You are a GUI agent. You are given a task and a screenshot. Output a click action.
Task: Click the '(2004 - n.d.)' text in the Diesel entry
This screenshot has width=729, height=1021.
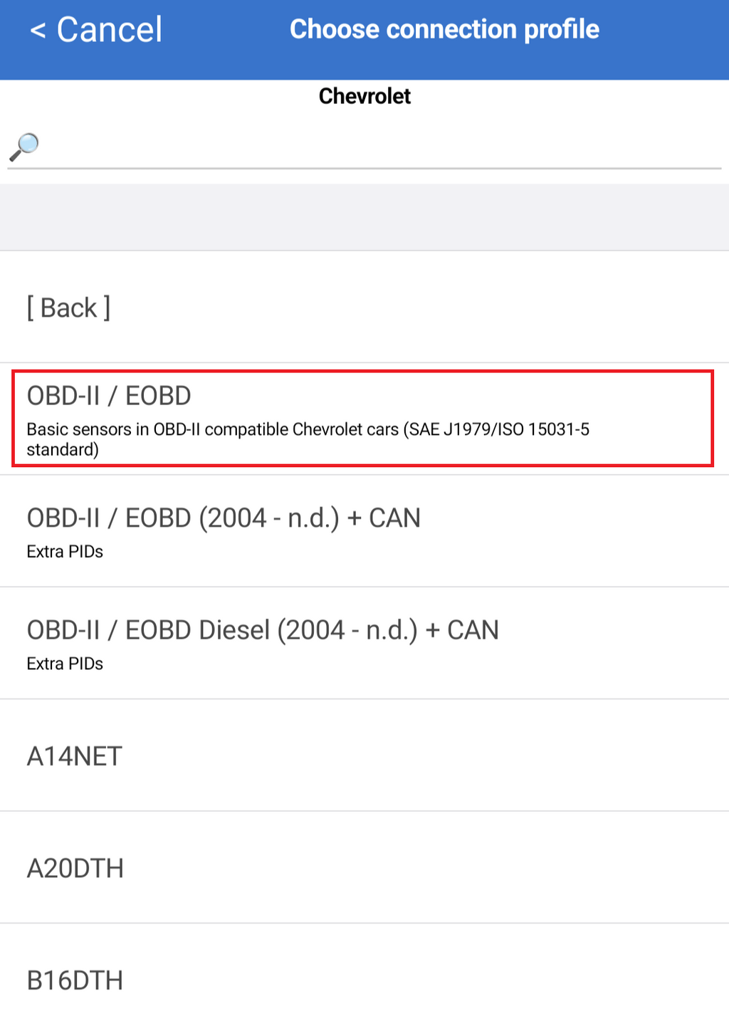tap(347, 631)
